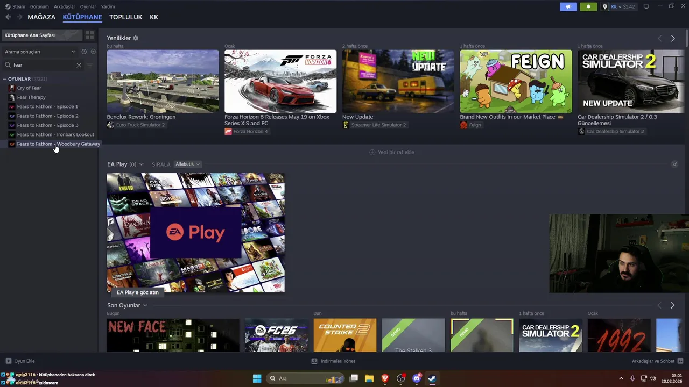Collapse the EA Play shelf chevron
689x387 pixels.
coord(674,164)
